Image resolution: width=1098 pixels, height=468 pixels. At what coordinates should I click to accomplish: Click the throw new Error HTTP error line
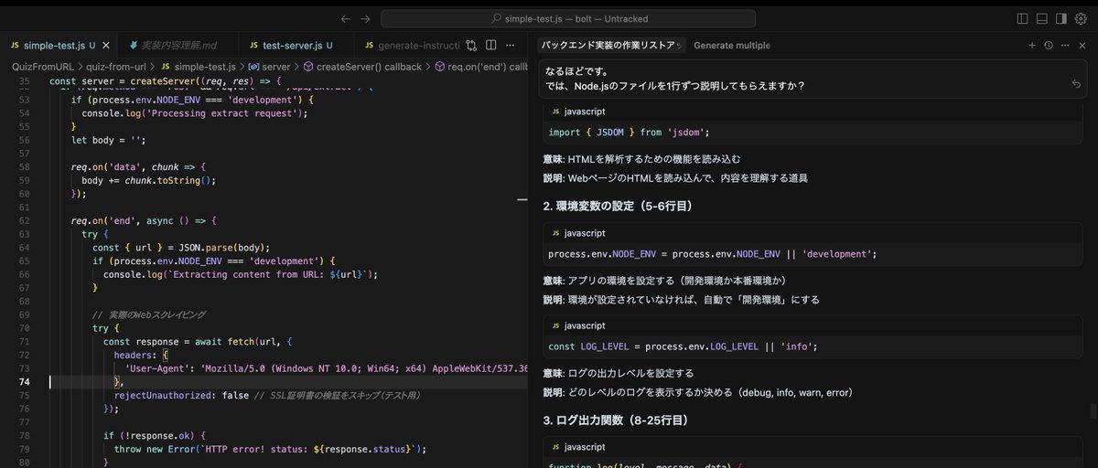coord(271,450)
